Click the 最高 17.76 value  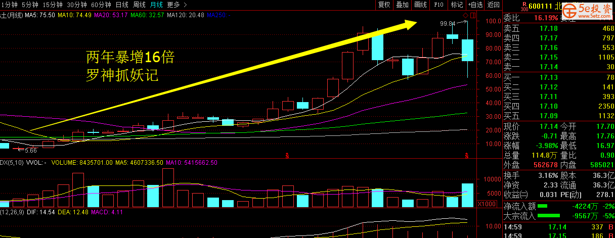(x=604, y=136)
